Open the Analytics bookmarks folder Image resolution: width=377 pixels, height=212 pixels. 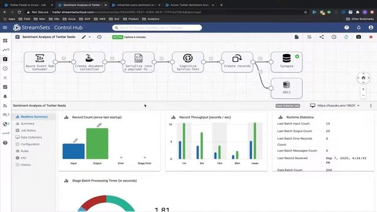[x=151, y=19]
